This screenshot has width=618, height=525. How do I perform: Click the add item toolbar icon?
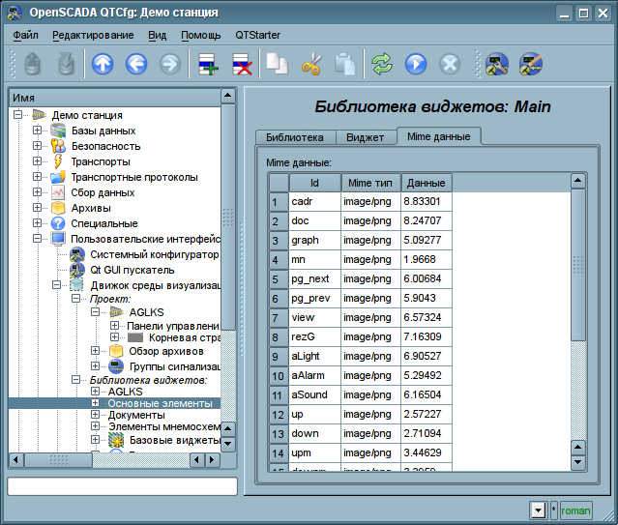click(208, 64)
